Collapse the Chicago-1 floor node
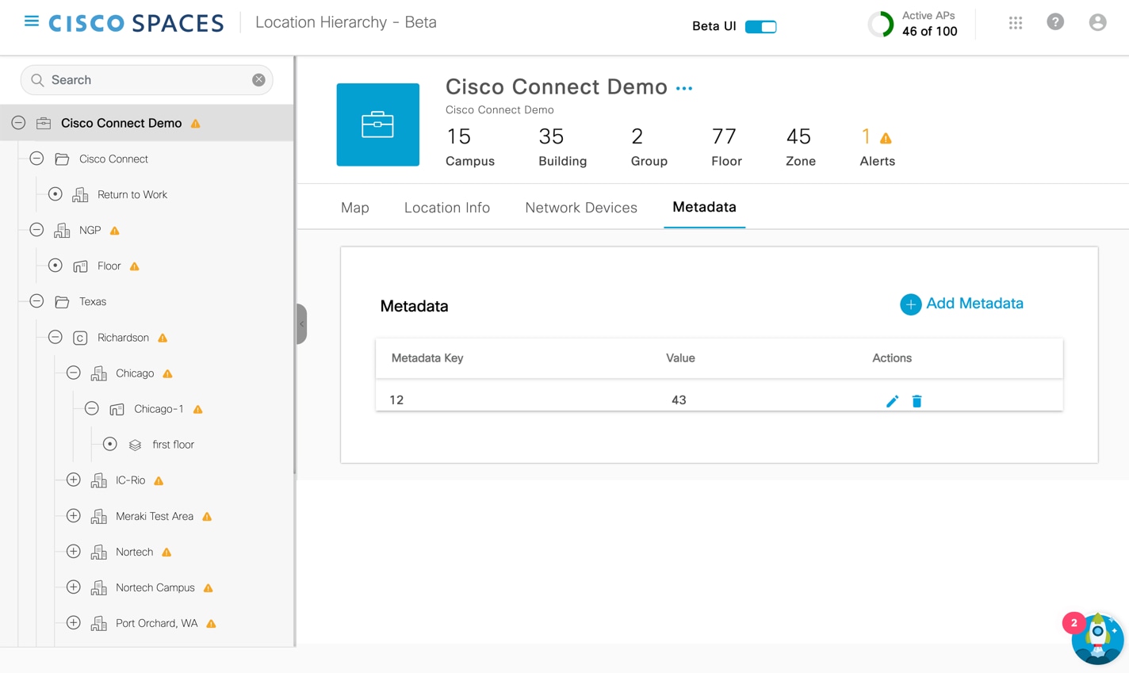 click(91, 408)
